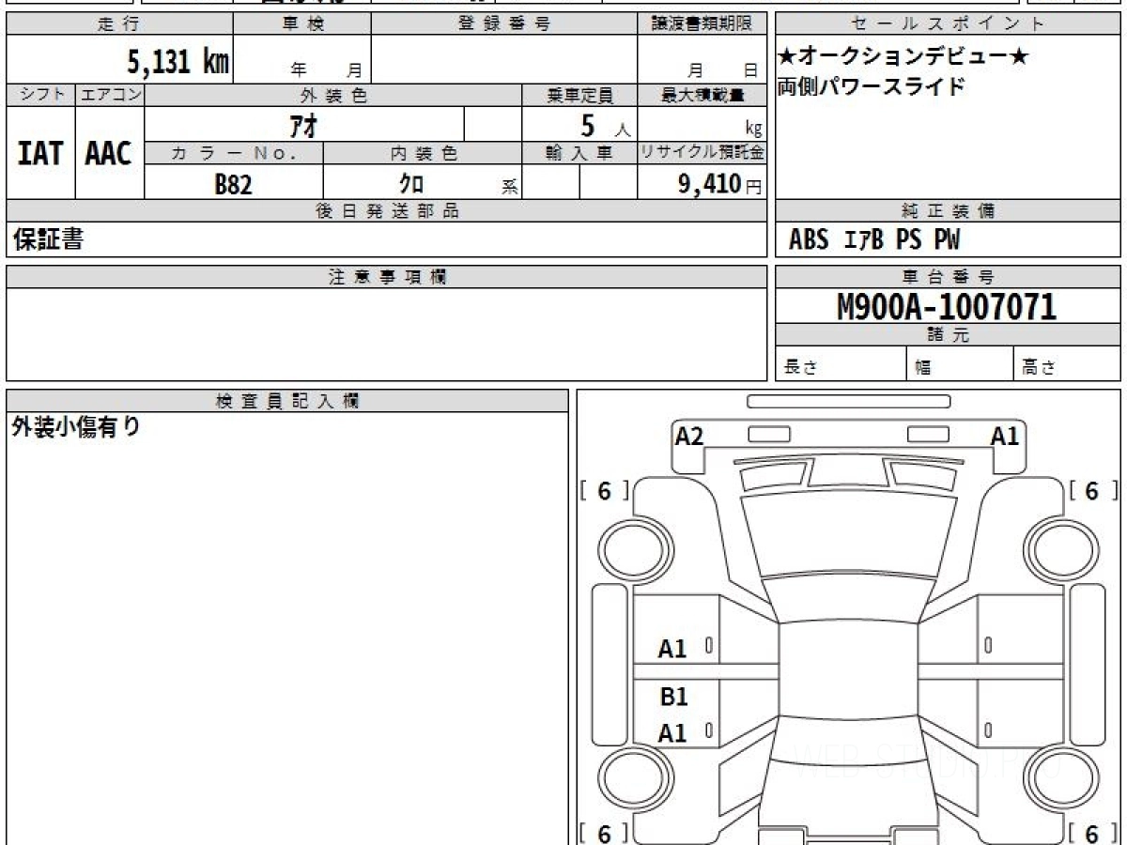
Task: Click the エアコン label
Action: coord(110,95)
